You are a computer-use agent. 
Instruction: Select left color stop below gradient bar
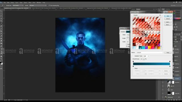(133, 66)
